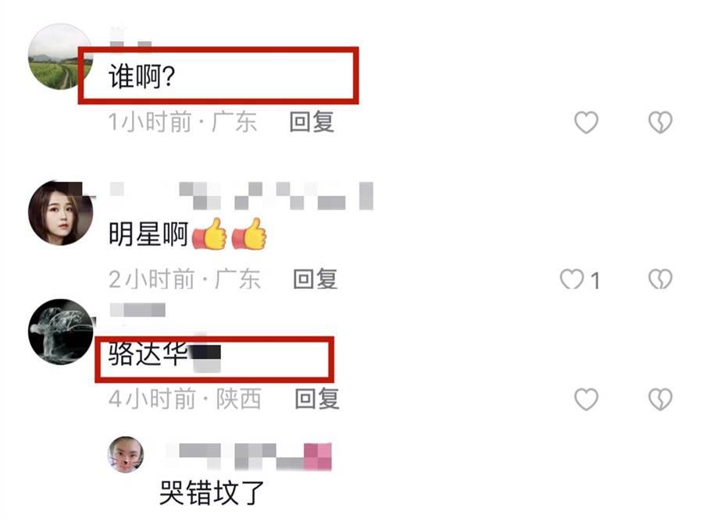Like the "明星啊" comment heart icon
Screen dimensions: 703x522
click(x=572, y=279)
